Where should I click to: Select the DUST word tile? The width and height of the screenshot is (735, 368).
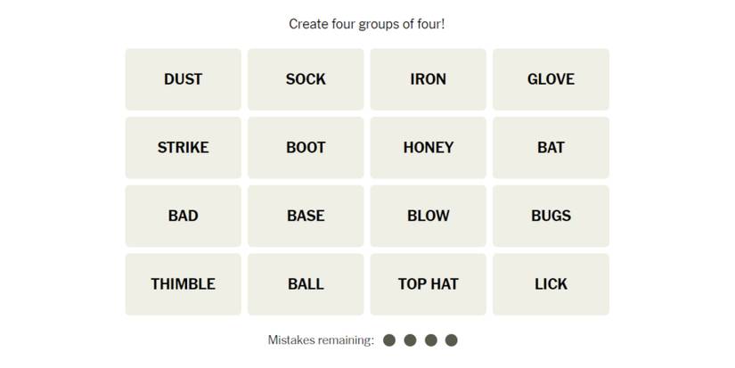183,79
